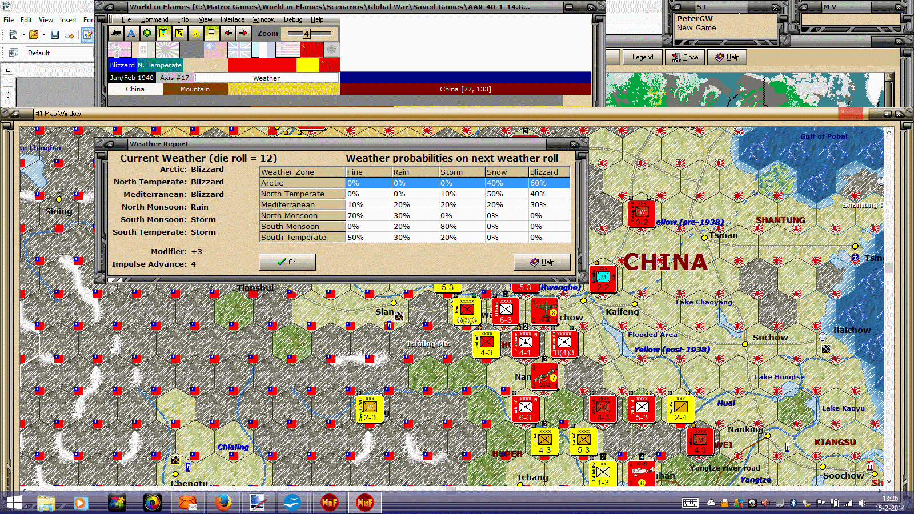Click OK in the Weather Report dialog
This screenshot has height=514, width=914.
(287, 262)
